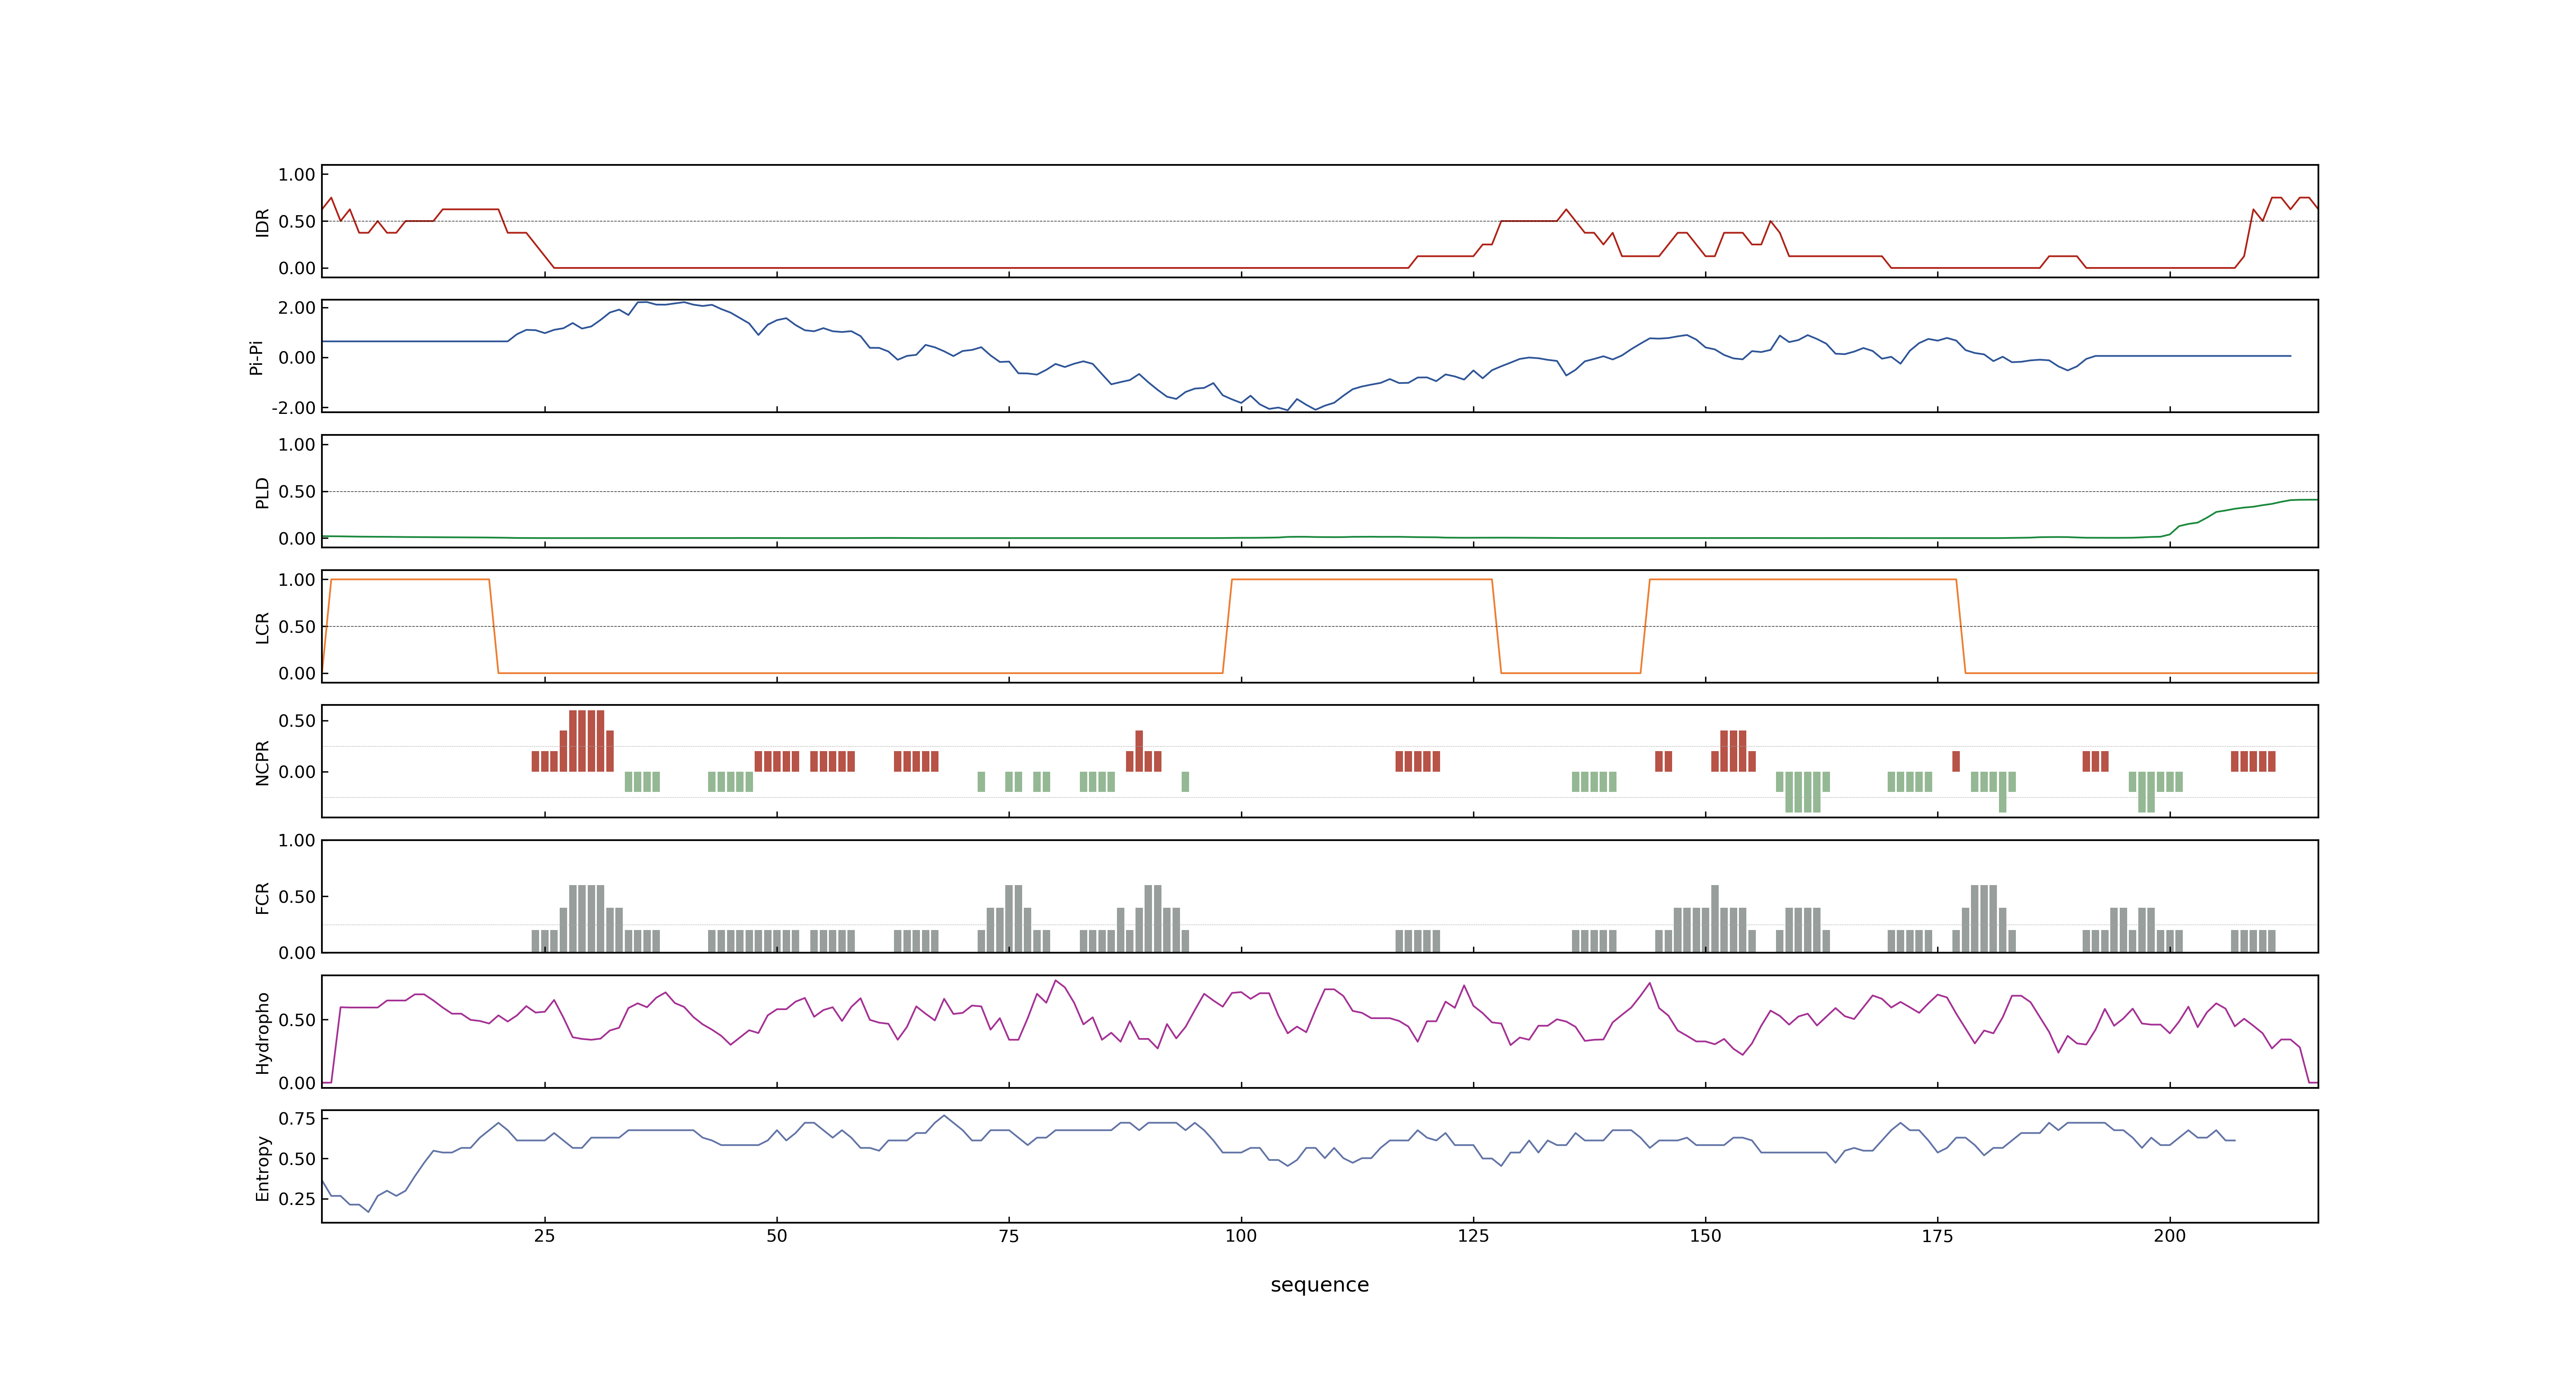Select the 0.50 tick on FCR axis

pyautogui.click(x=297, y=897)
